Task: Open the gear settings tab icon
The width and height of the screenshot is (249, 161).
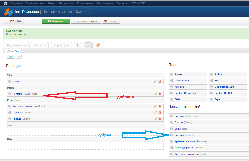Action: pyautogui.click(x=87, y=45)
